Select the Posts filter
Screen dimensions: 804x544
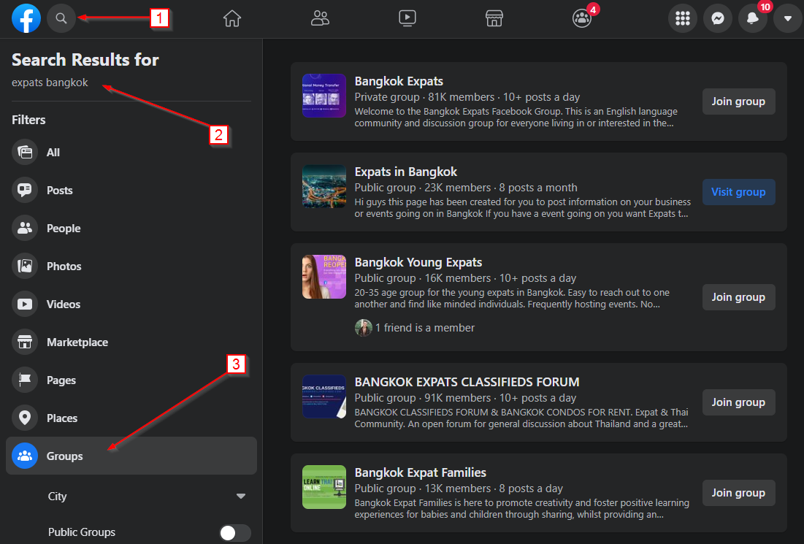point(131,191)
